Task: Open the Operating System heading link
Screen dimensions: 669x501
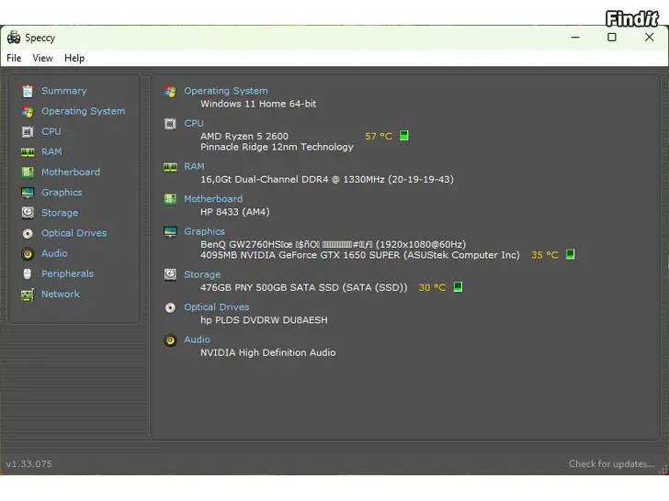Action: click(225, 91)
